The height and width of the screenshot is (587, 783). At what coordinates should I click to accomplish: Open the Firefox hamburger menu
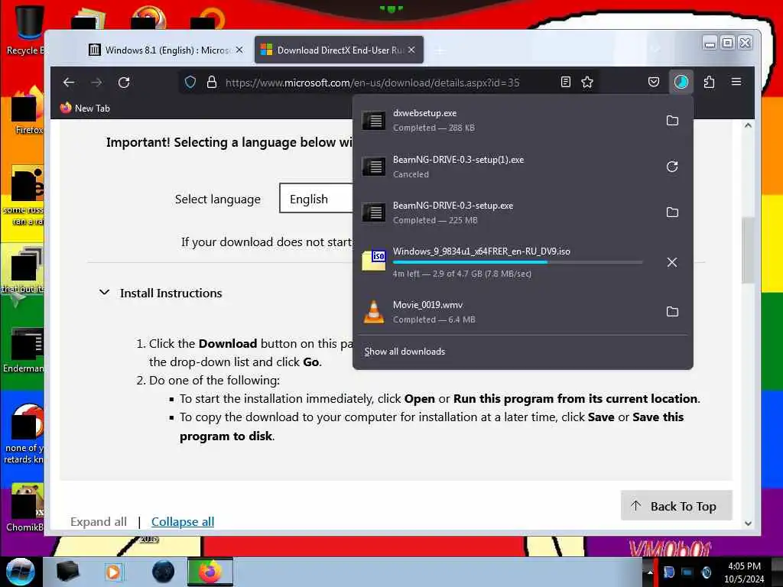[x=736, y=82]
